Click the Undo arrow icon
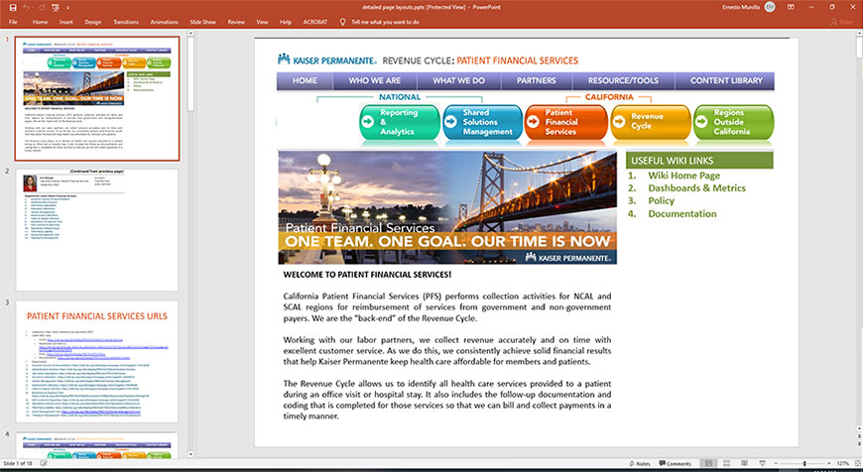This screenshot has height=472, width=863. click(x=26, y=7)
